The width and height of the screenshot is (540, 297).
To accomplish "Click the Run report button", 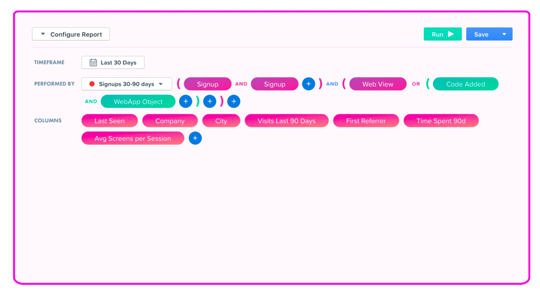I will 443,34.
